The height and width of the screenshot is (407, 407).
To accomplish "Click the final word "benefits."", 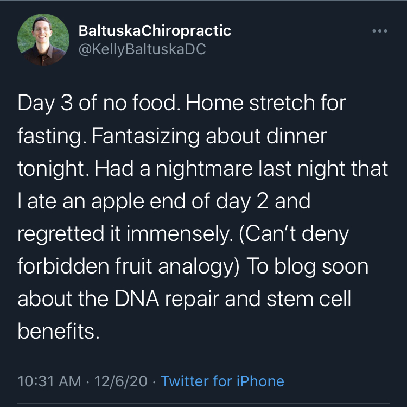I will point(59,331).
